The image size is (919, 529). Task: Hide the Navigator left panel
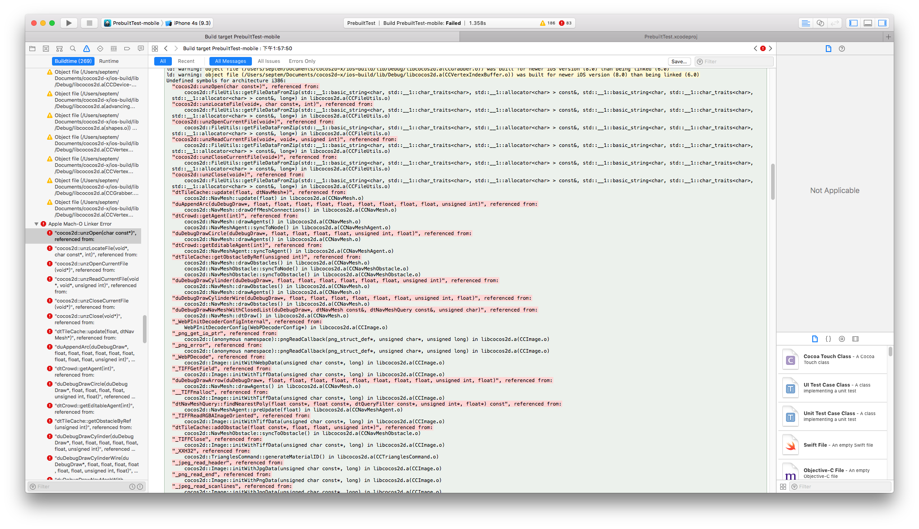(853, 23)
